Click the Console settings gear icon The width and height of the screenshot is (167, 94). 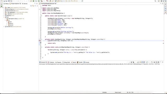click(158, 62)
